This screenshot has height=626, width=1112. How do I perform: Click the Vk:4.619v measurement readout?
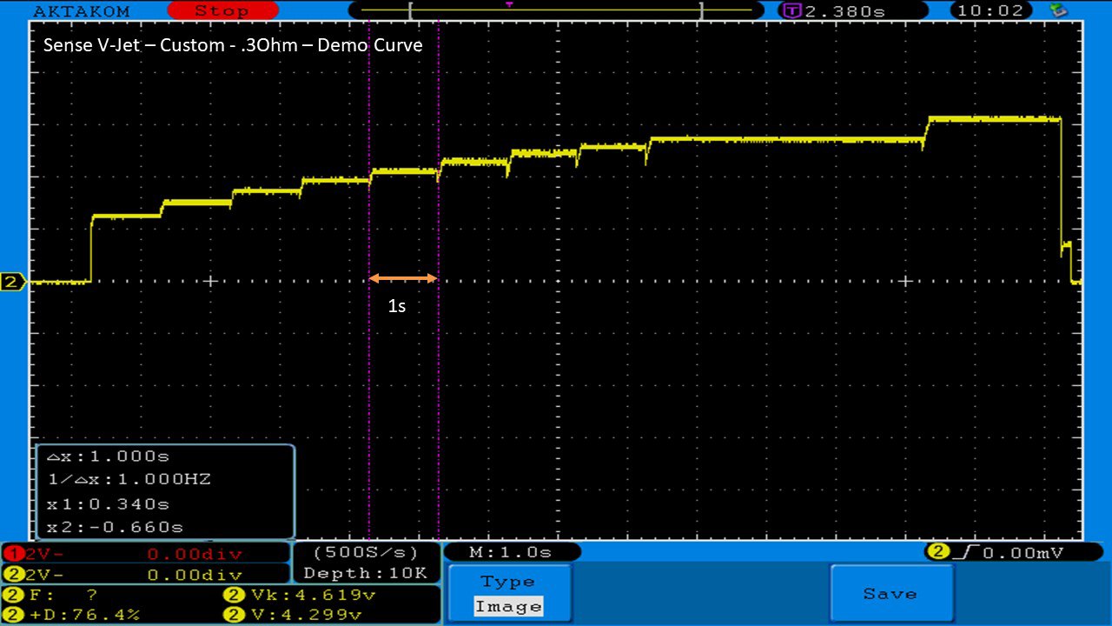coord(300,596)
